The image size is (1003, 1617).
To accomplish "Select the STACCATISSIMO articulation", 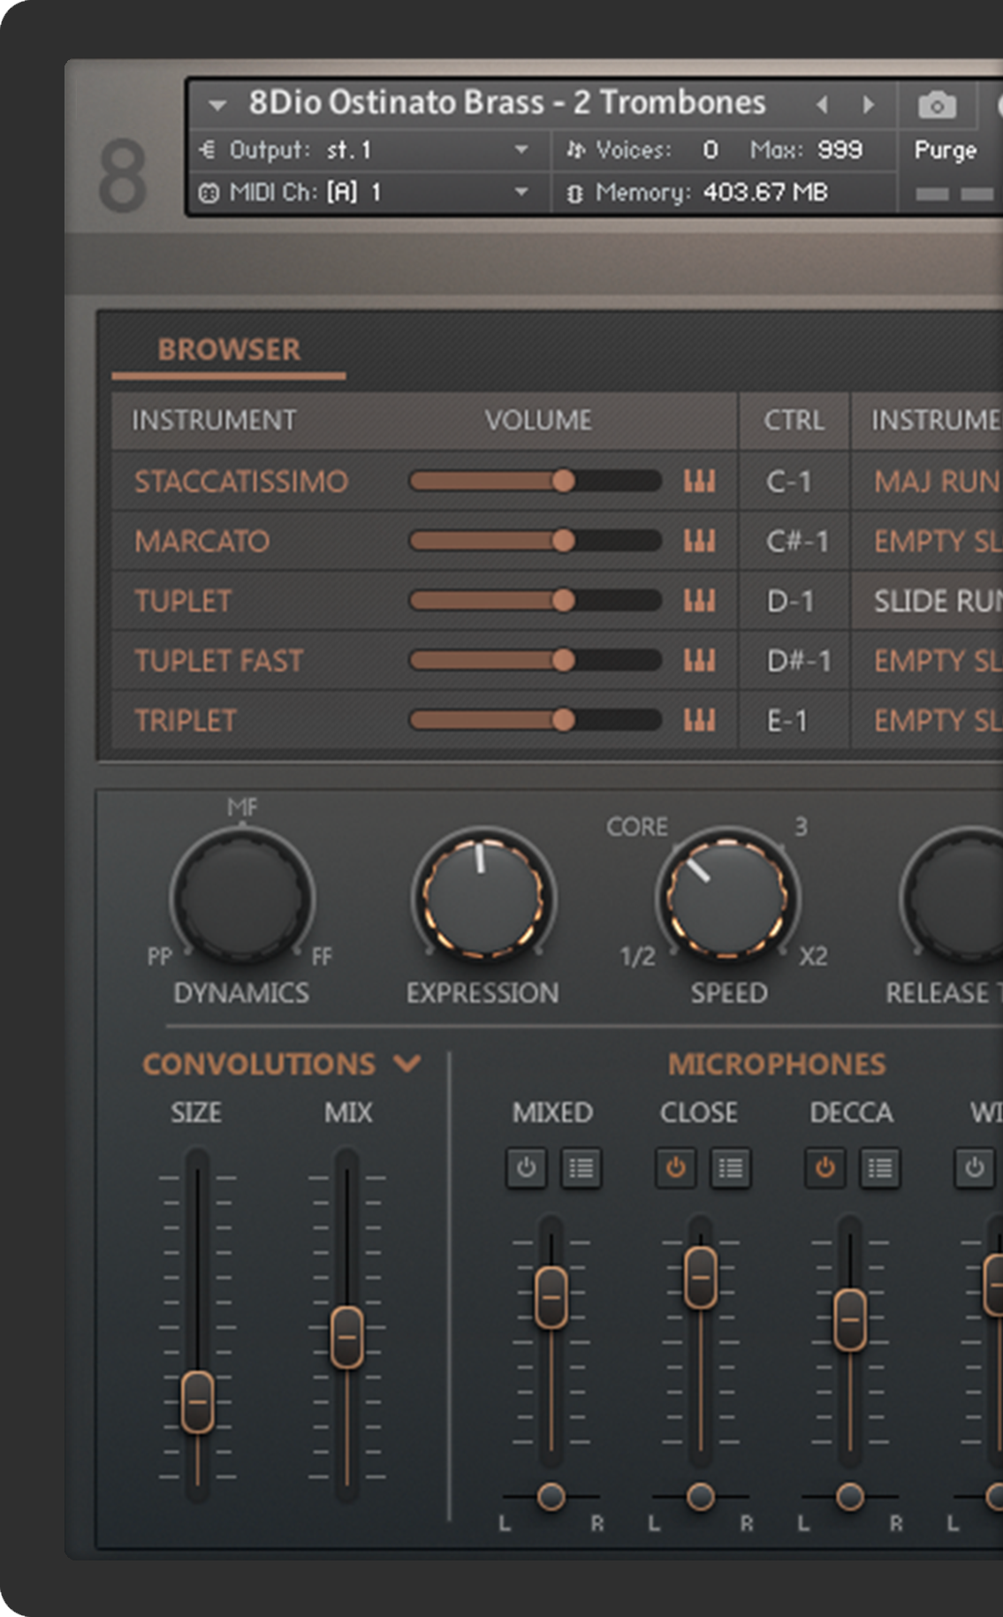I will [241, 482].
